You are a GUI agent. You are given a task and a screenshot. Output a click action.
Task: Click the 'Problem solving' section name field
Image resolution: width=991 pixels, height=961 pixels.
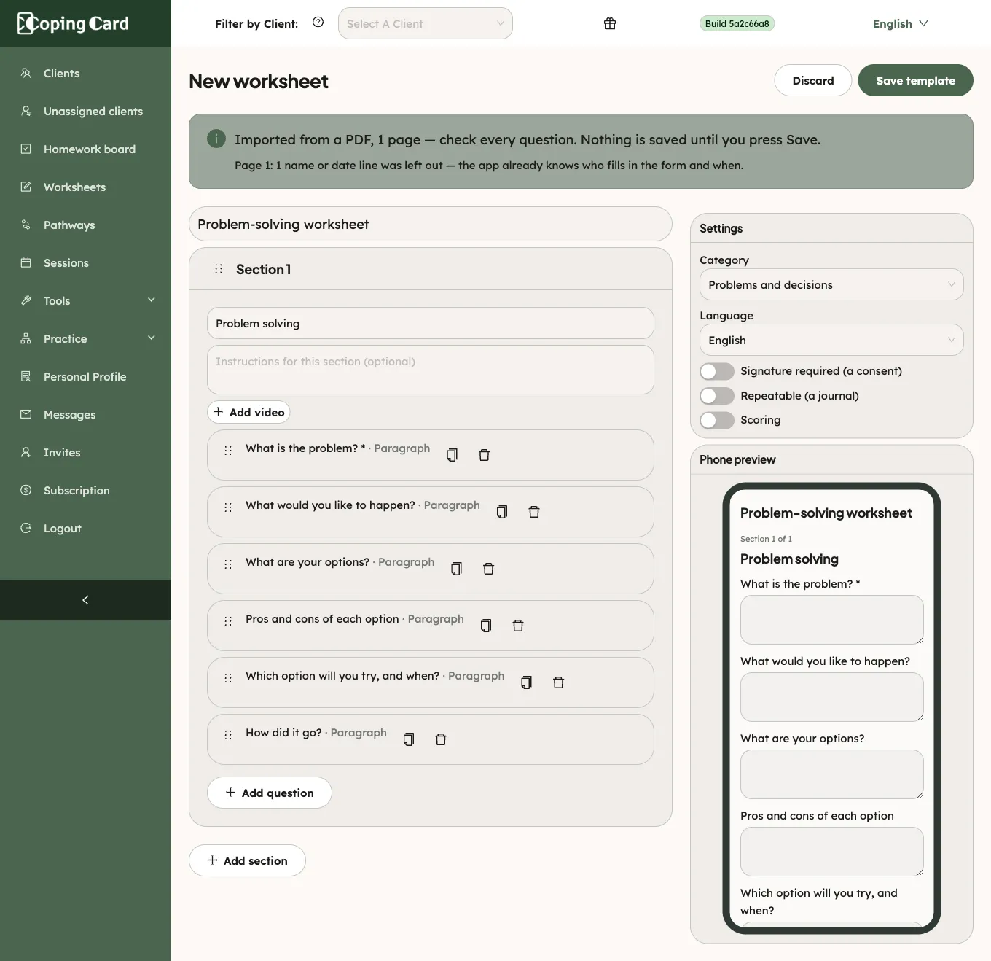pos(430,323)
